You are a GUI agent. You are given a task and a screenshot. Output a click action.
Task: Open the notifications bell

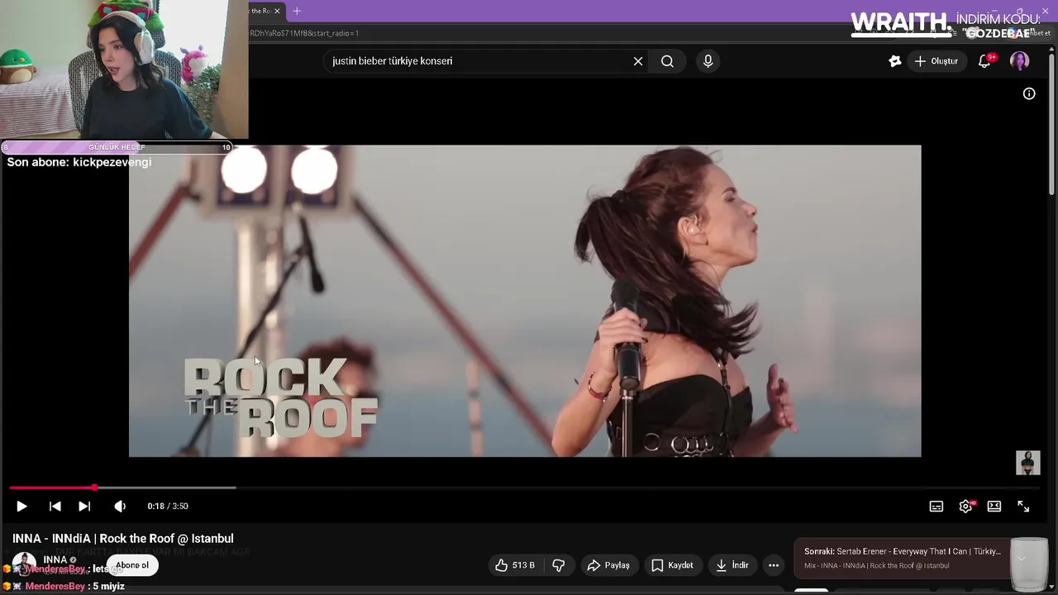coord(984,61)
